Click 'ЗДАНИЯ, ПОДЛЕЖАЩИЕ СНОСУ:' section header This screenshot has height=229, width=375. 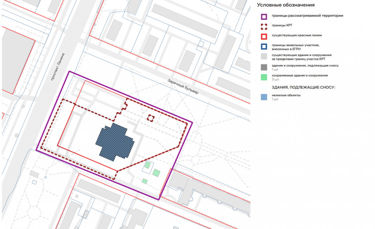click(304, 87)
